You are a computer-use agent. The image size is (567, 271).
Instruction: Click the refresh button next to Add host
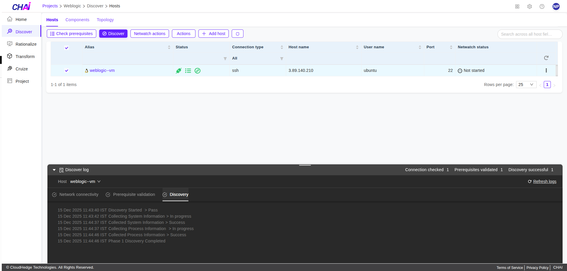pos(237,33)
